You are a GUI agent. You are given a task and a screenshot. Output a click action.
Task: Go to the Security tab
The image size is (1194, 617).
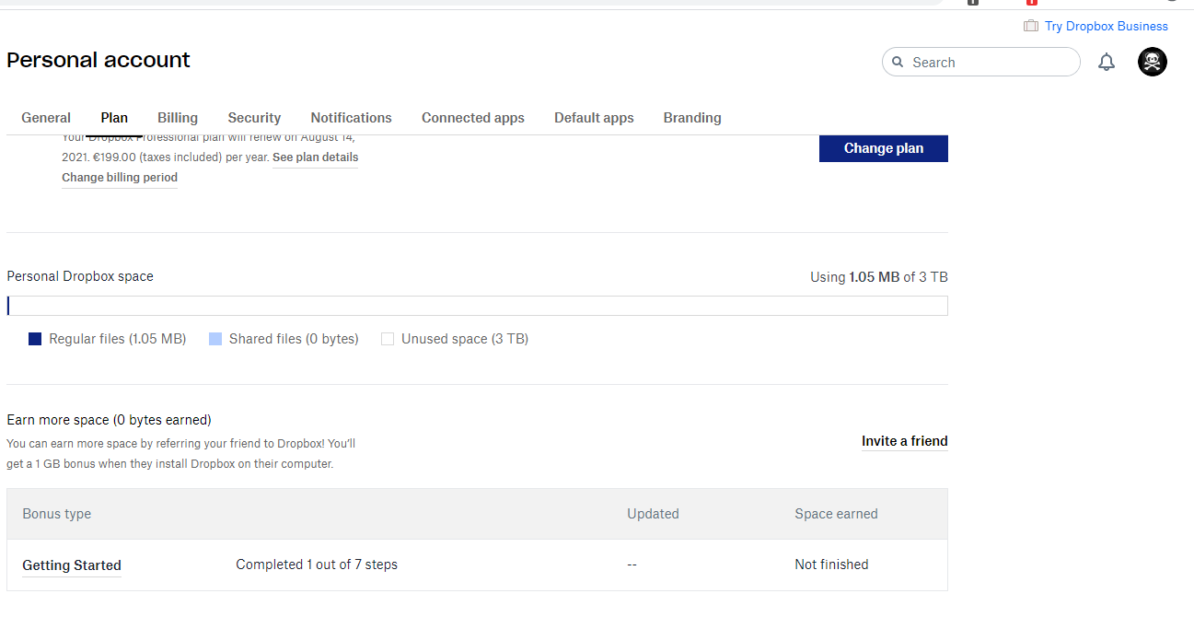254,118
